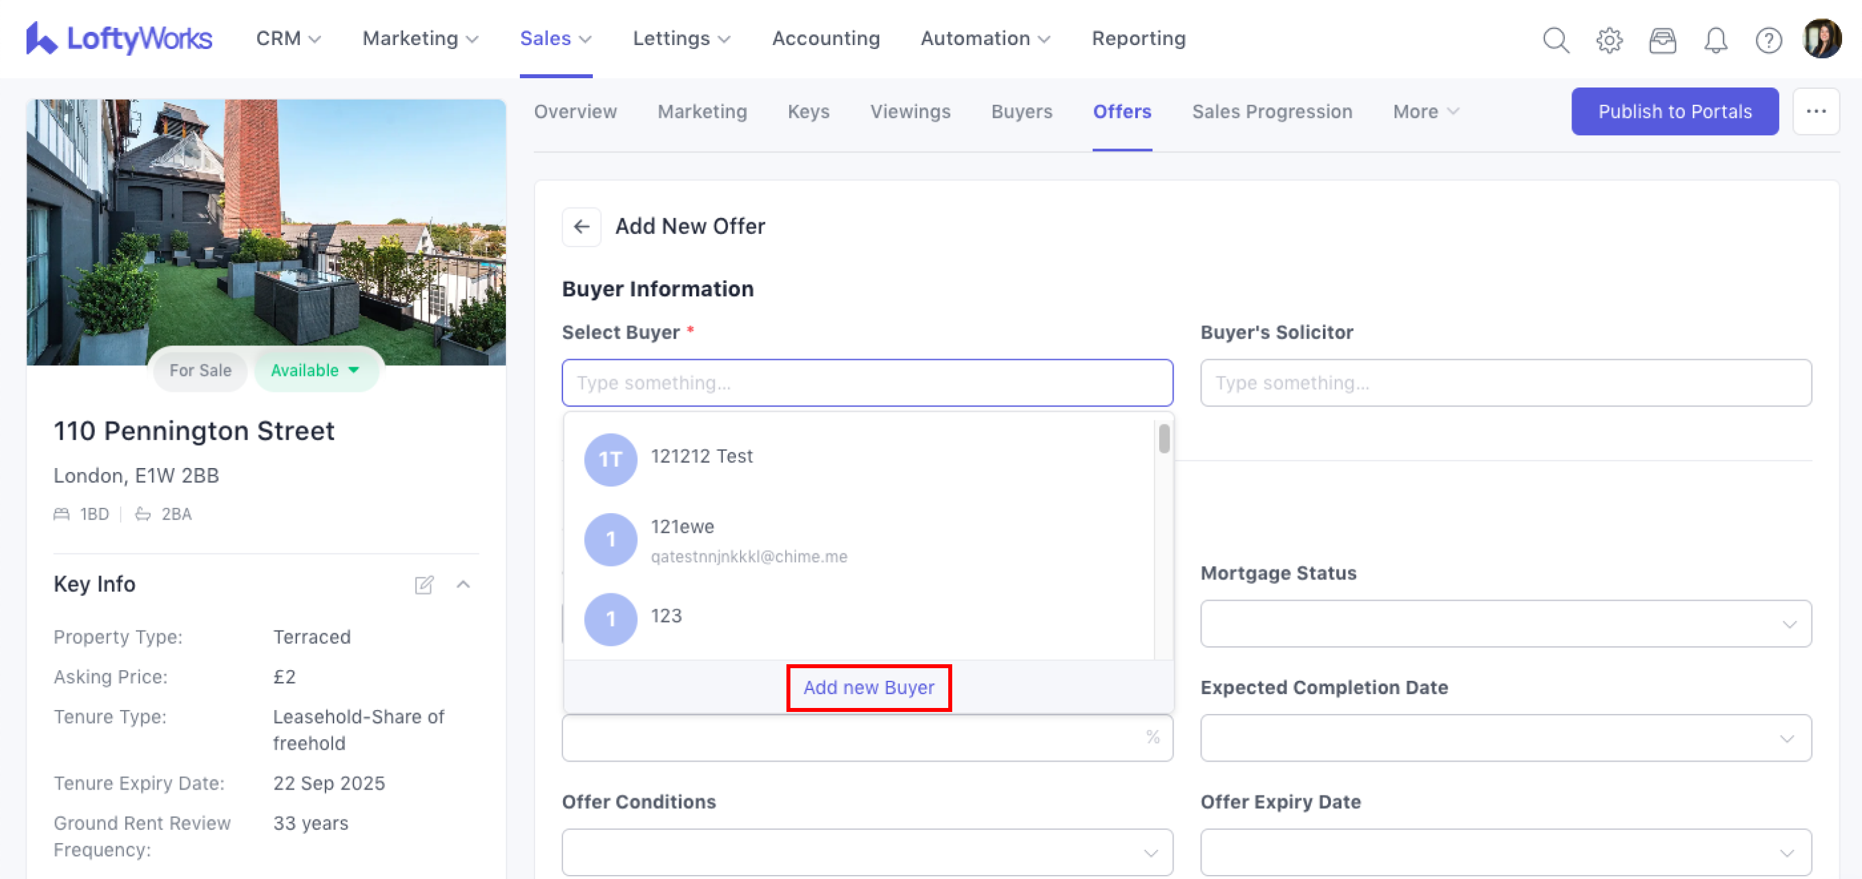Click the back arrow beside Add New Offer
This screenshot has width=1862, height=879.
[581, 226]
